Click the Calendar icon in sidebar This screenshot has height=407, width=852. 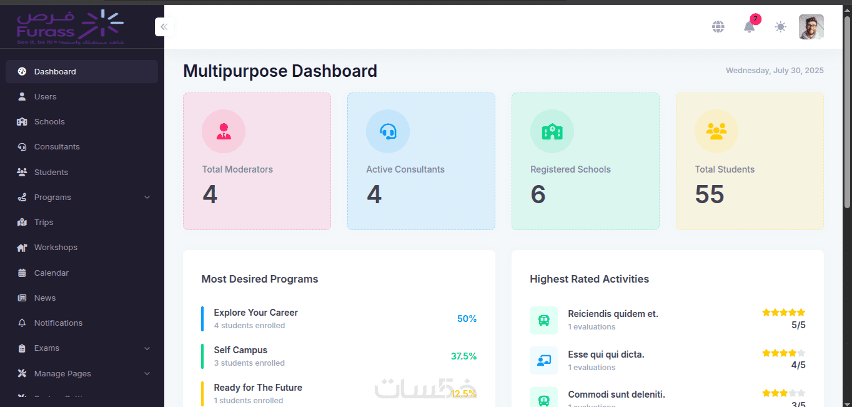pos(22,273)
